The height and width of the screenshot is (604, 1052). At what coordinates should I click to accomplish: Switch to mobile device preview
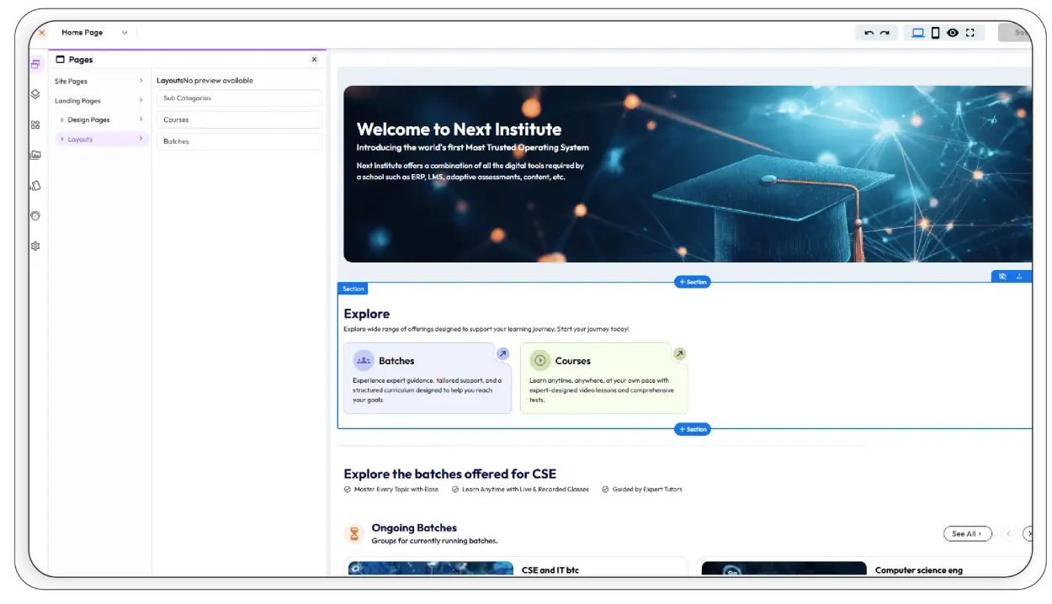point(935,32)
